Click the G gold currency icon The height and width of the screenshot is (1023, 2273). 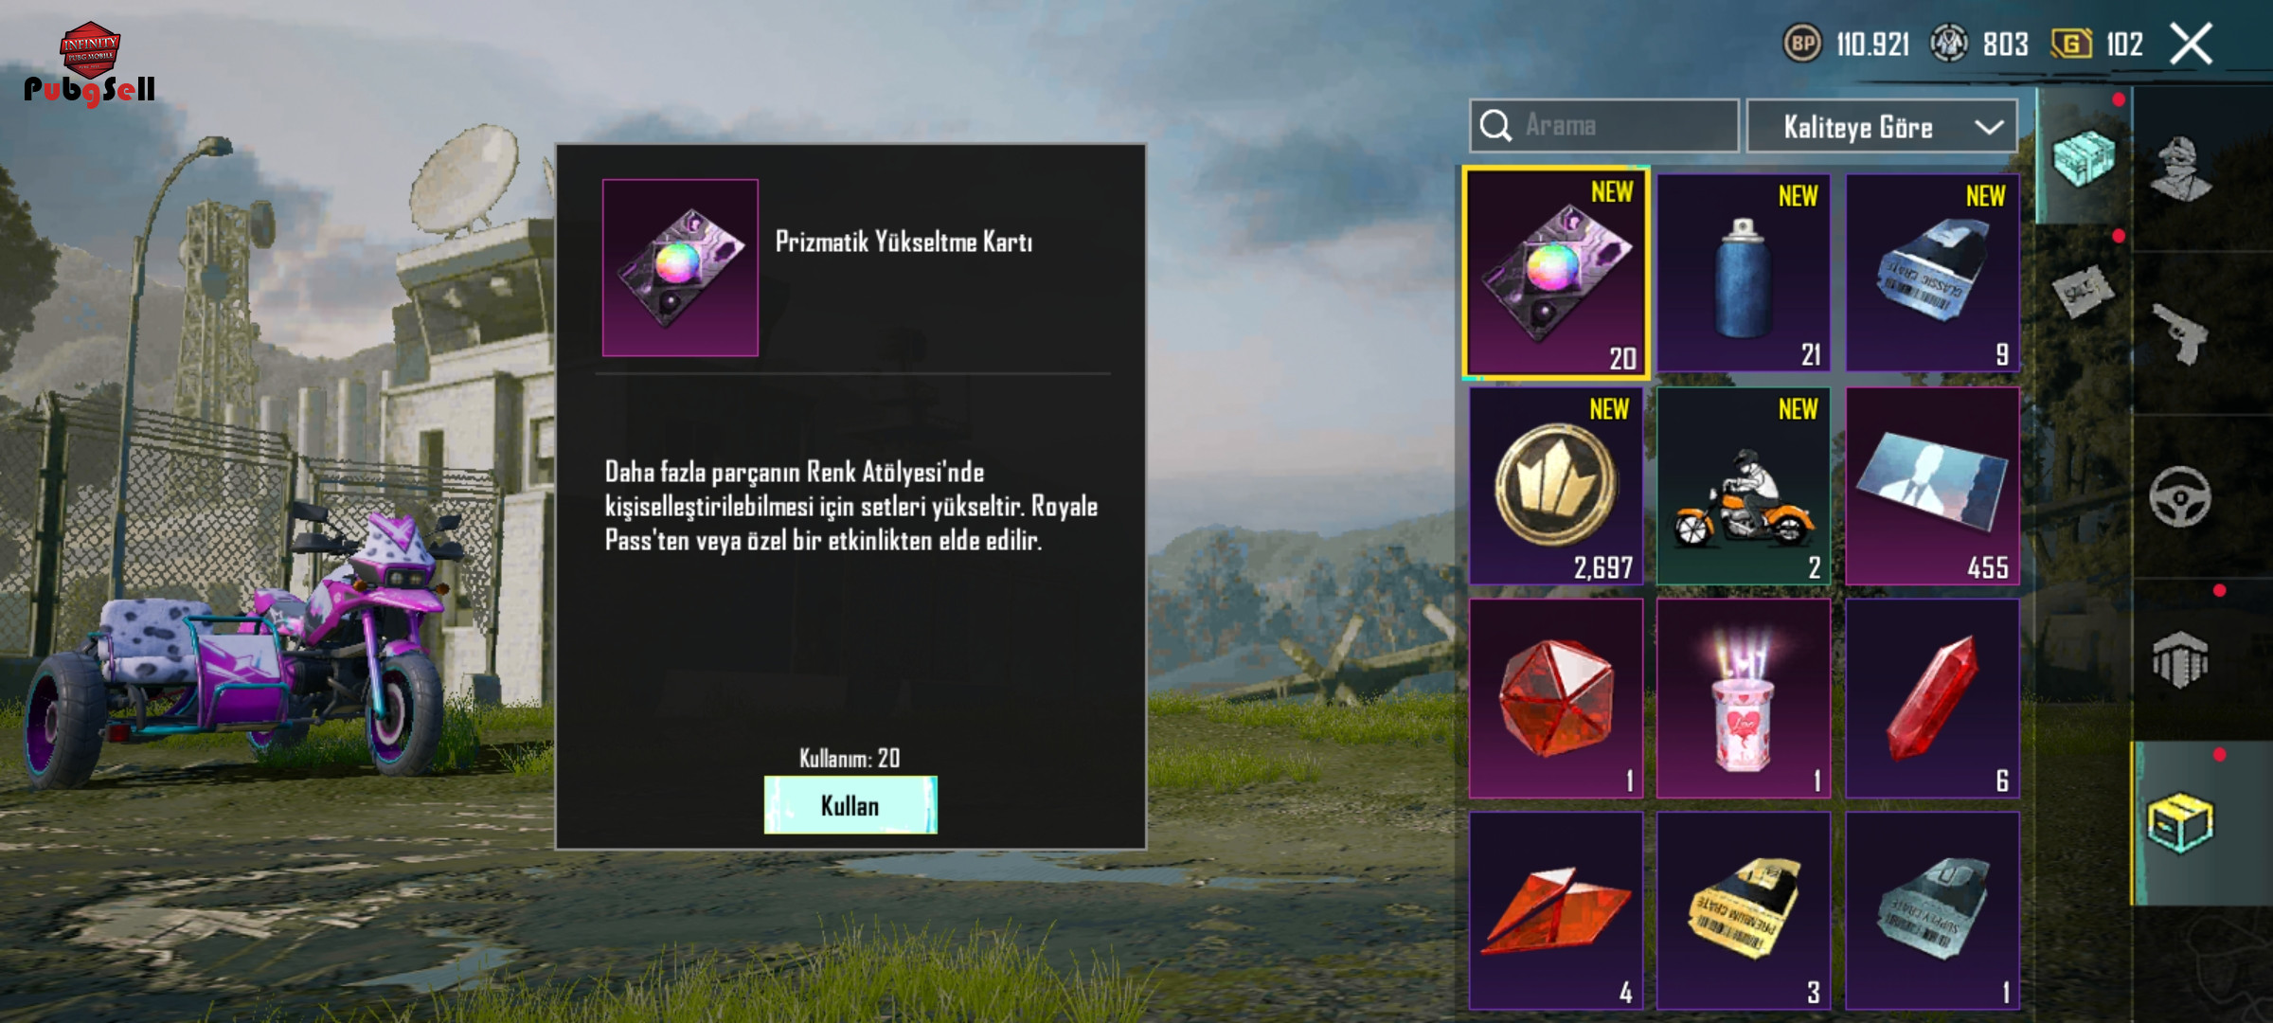[x=2071, y=44]
